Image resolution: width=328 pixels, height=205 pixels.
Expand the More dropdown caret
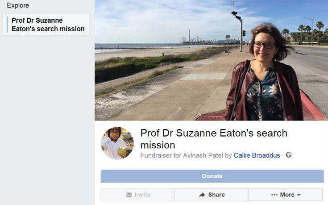299,195
